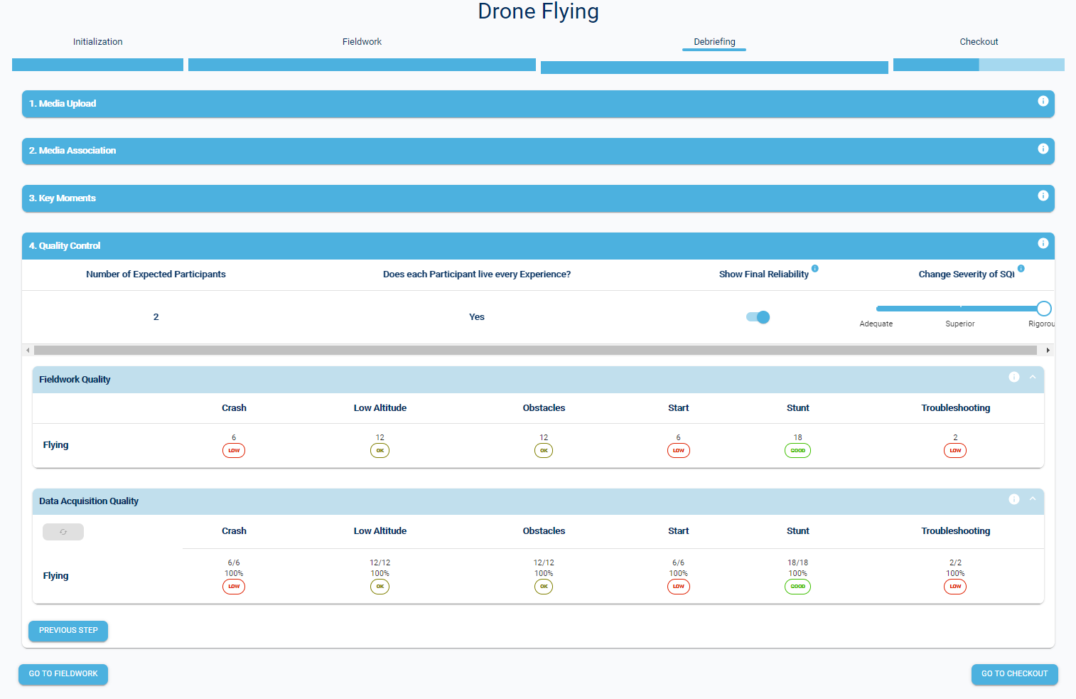
Task: Open the Key Moments info icon
Action: [1043, 196]
